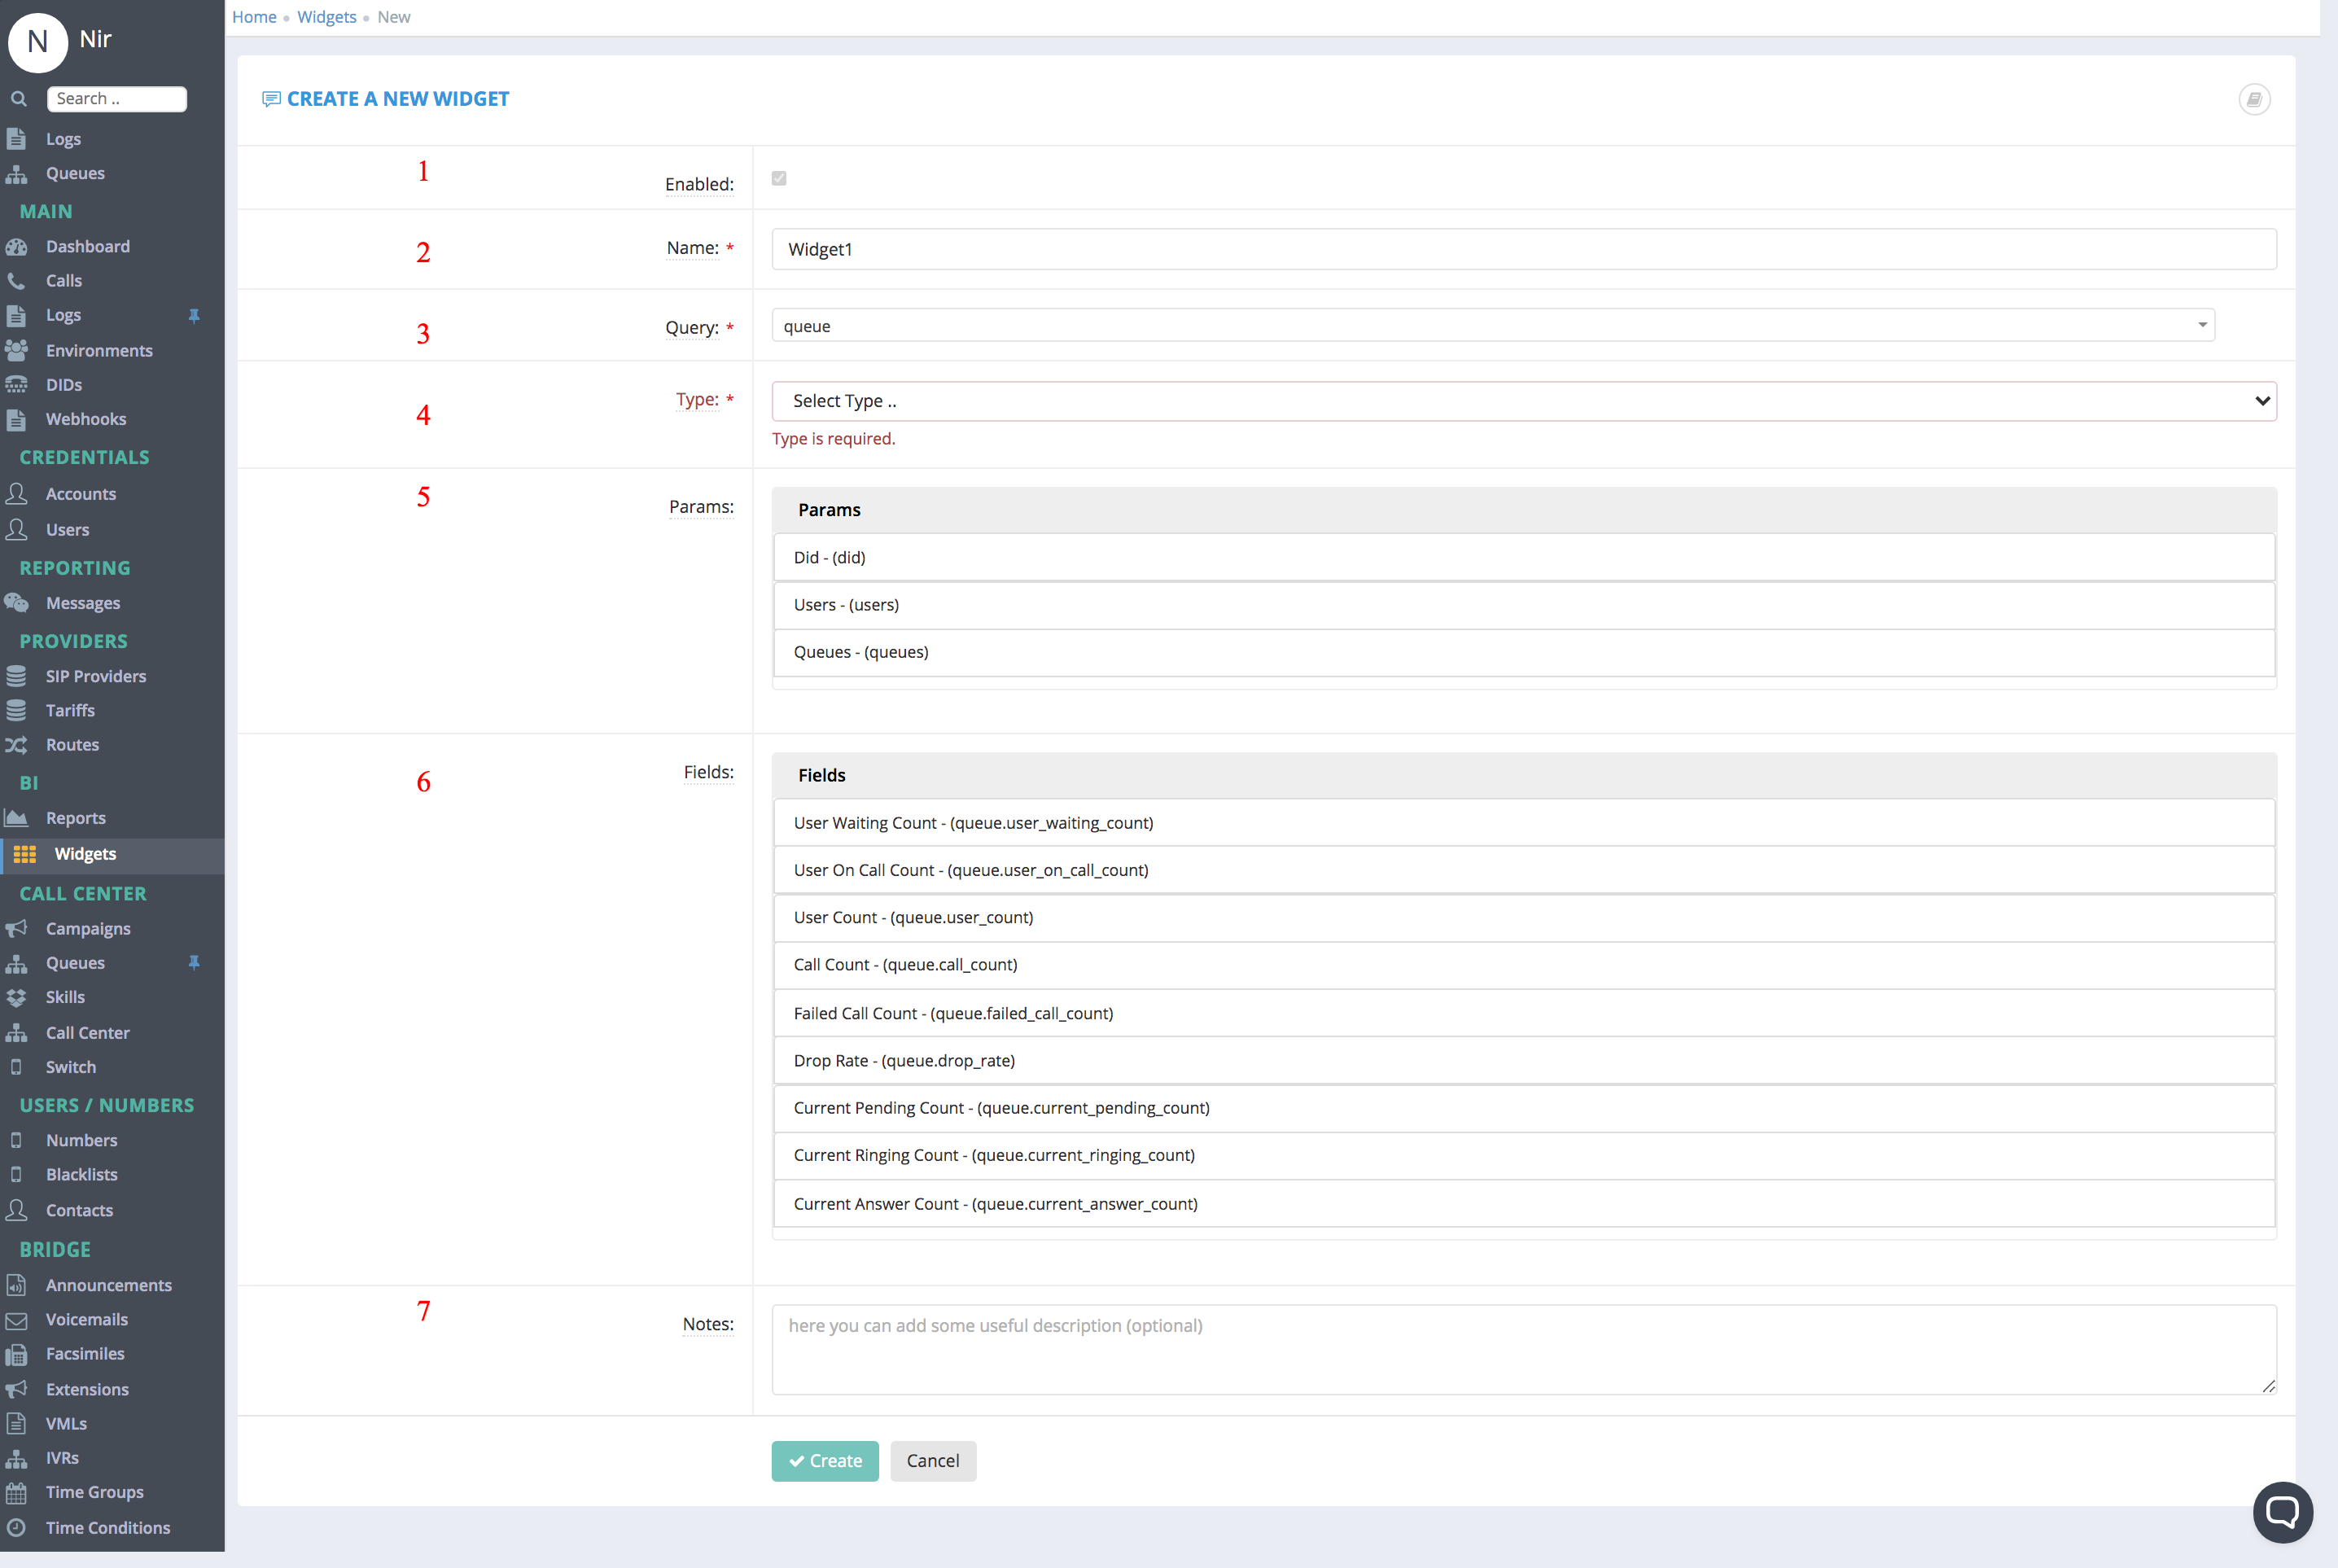Select the Drop Rate field option
2338x1568 pixels.
pos(1524,1061)
